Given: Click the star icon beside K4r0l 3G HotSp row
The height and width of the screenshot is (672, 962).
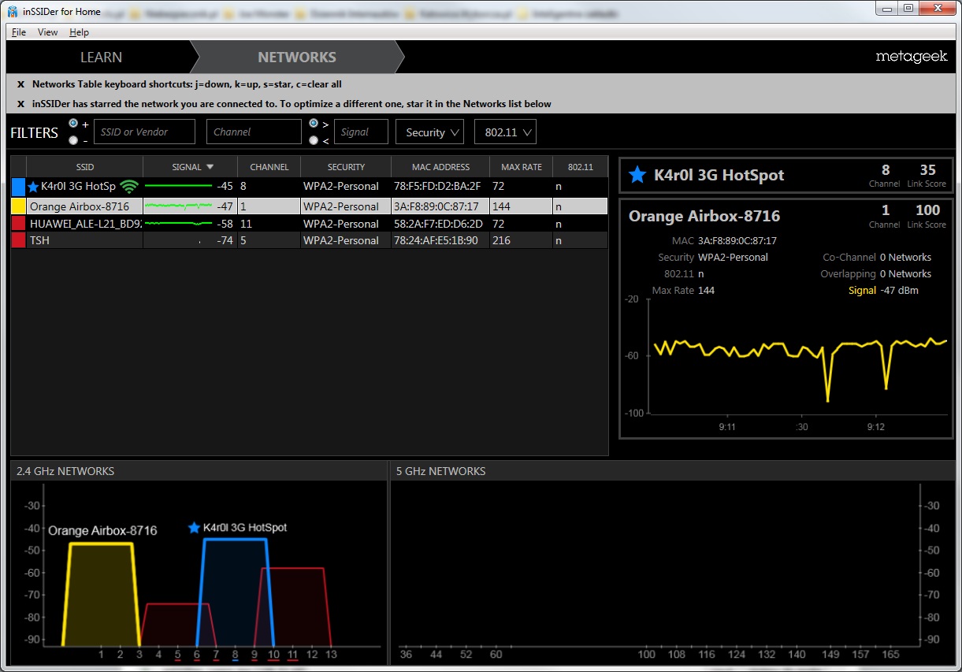Looking at the screenshot, I should [33, 187].
